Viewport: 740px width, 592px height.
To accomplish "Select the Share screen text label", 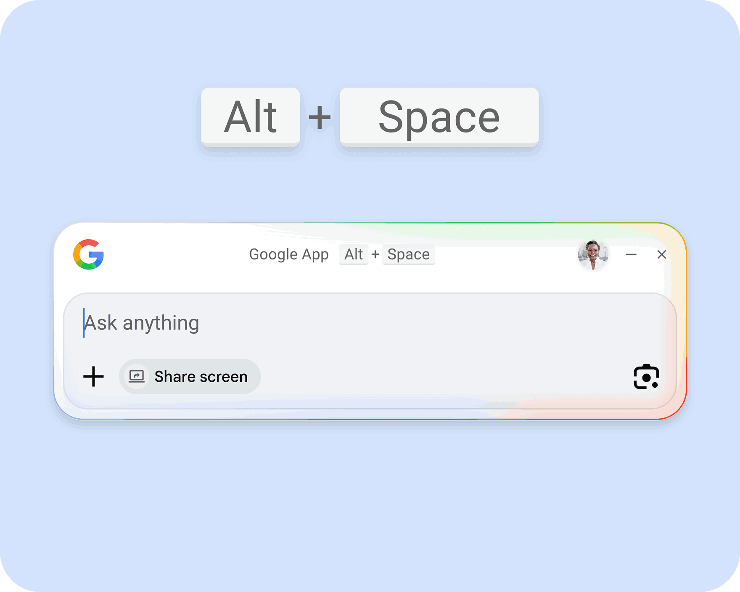I will pyautogui.click(x=201, y=376).
